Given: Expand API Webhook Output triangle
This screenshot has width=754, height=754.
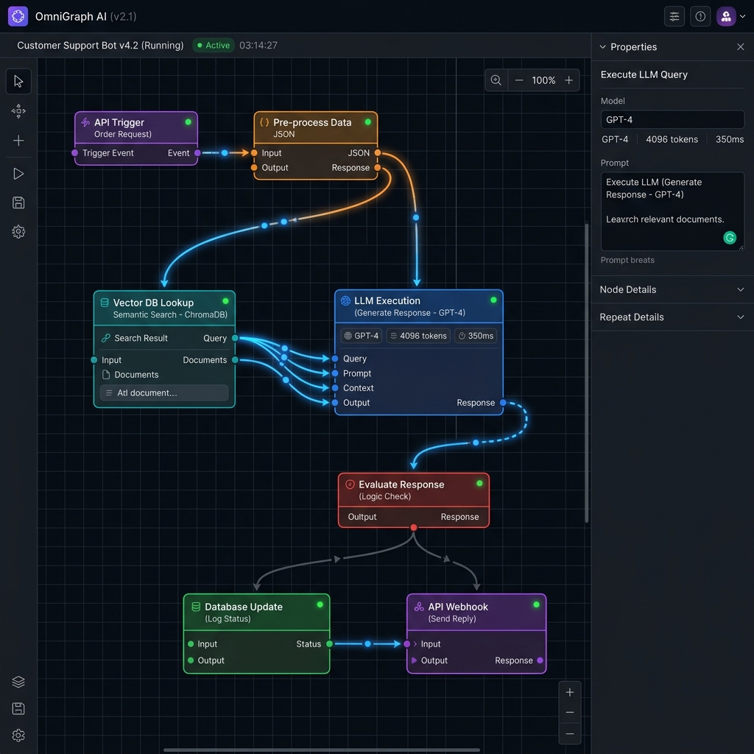Looking at the screenshot, I should tap(414, 660).
